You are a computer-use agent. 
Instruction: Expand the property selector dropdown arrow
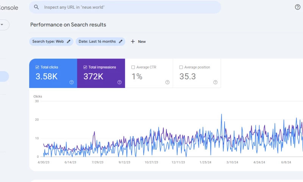pos(2,25)
